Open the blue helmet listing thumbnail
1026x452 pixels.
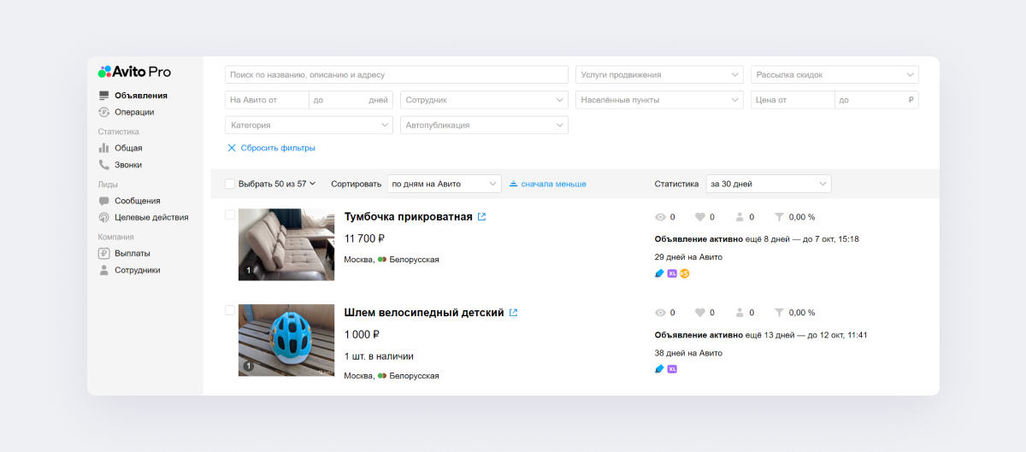click(x=286, y=340)
